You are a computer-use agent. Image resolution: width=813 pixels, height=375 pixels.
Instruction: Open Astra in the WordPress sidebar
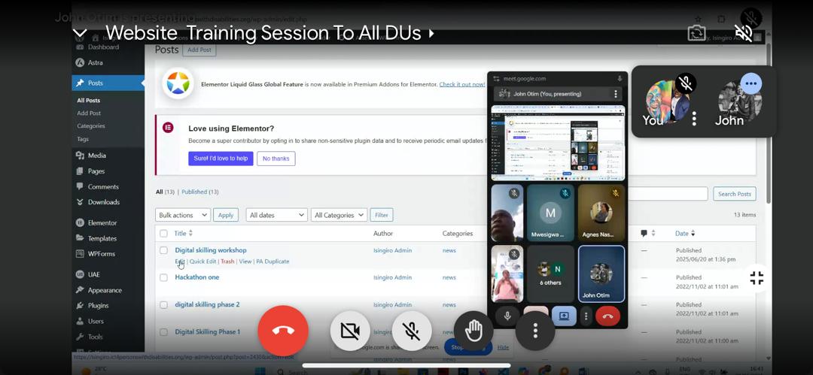pyautogui.click(x=96, y=62)
